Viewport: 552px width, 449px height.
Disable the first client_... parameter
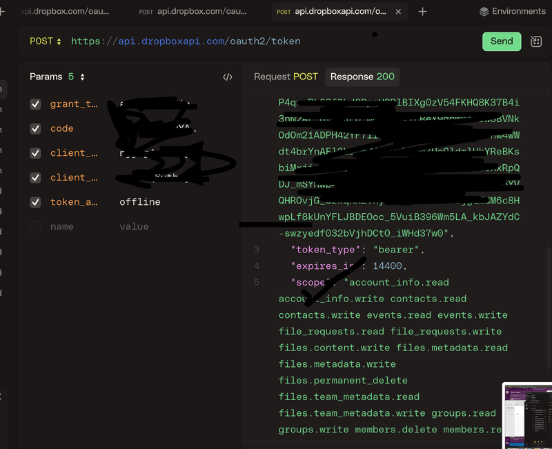(35, 153)
